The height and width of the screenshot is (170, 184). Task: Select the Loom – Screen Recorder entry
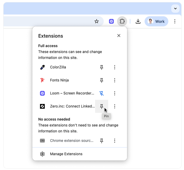pos(72,93)
